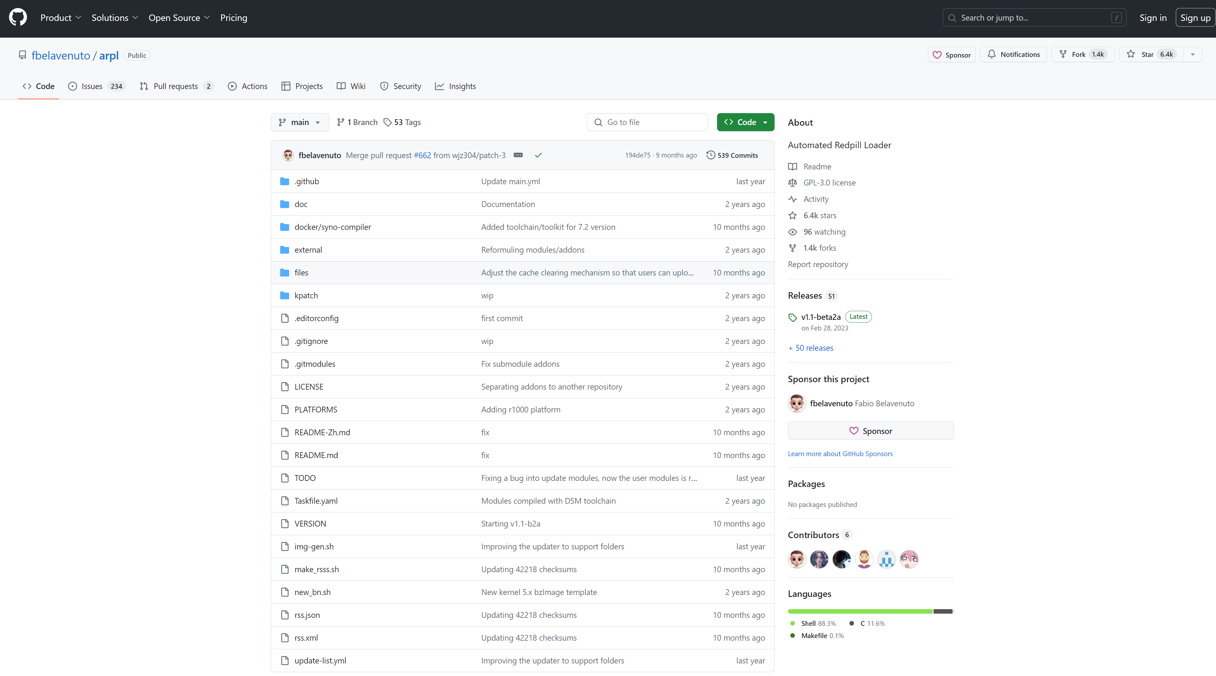Fork the repository button
The width and height of the screenshot is (1216, 676).
pos(1083,54)
